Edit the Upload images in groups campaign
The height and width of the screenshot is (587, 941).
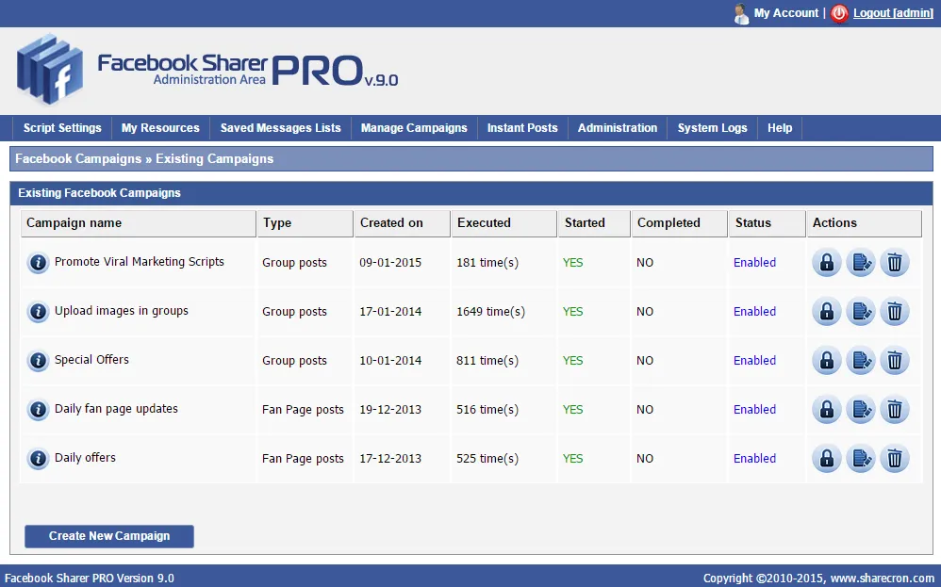(x=860, y=311)
